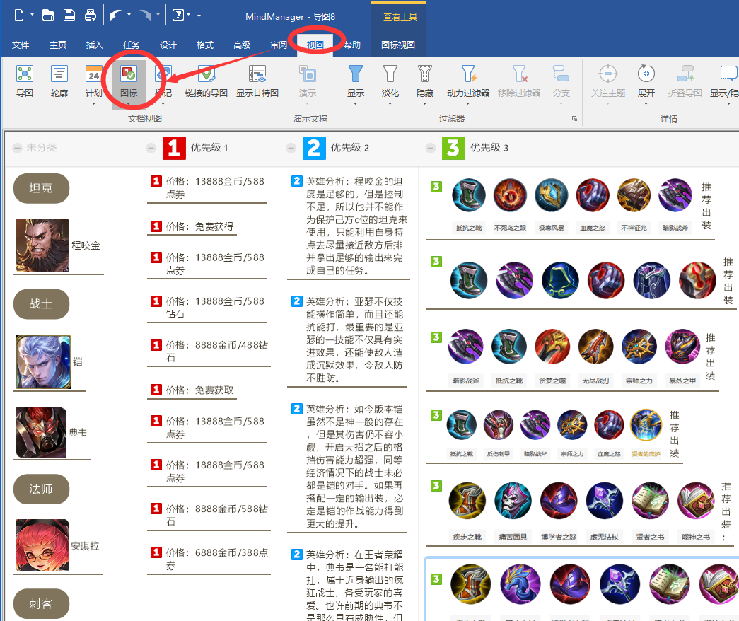Select the 铠 hero portrait

43,361
